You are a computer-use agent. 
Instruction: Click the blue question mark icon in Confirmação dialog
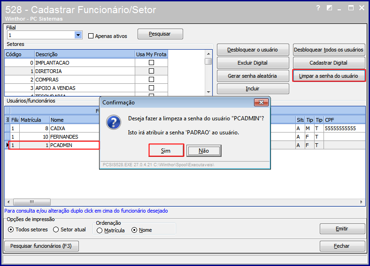[x=114, y=122]
